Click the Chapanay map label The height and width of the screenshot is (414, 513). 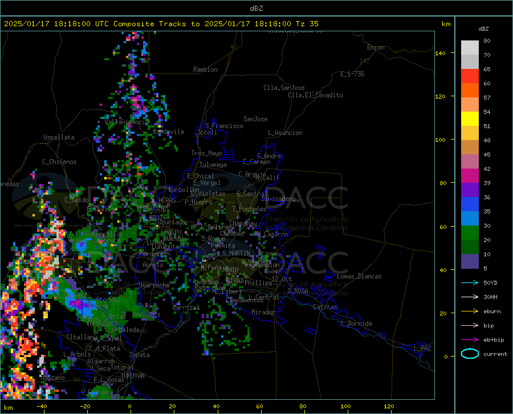point(243,223)
